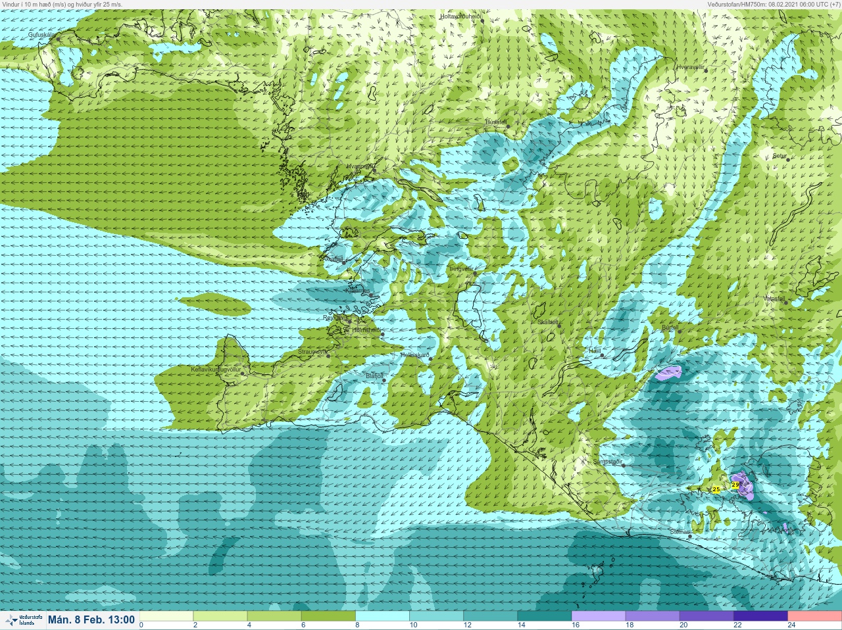
Task: Click the Veðurstofan/HM750m model run text
Action: (774, 4)
